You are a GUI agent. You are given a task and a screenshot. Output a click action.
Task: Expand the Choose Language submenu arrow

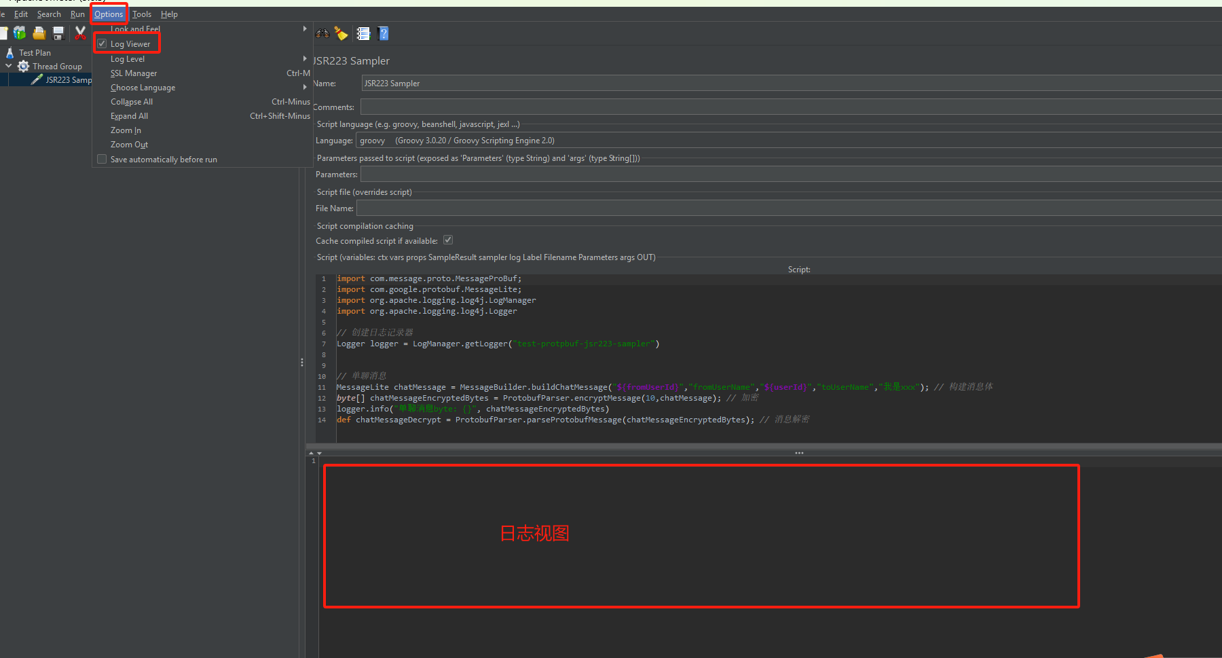click(305, 87)
